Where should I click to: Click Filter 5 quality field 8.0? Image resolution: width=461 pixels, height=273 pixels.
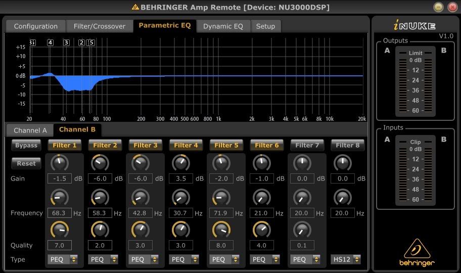click(221, 245)
